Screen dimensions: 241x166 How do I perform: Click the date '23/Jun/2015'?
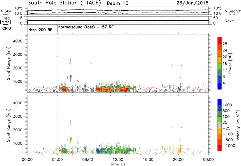[192, 3]
